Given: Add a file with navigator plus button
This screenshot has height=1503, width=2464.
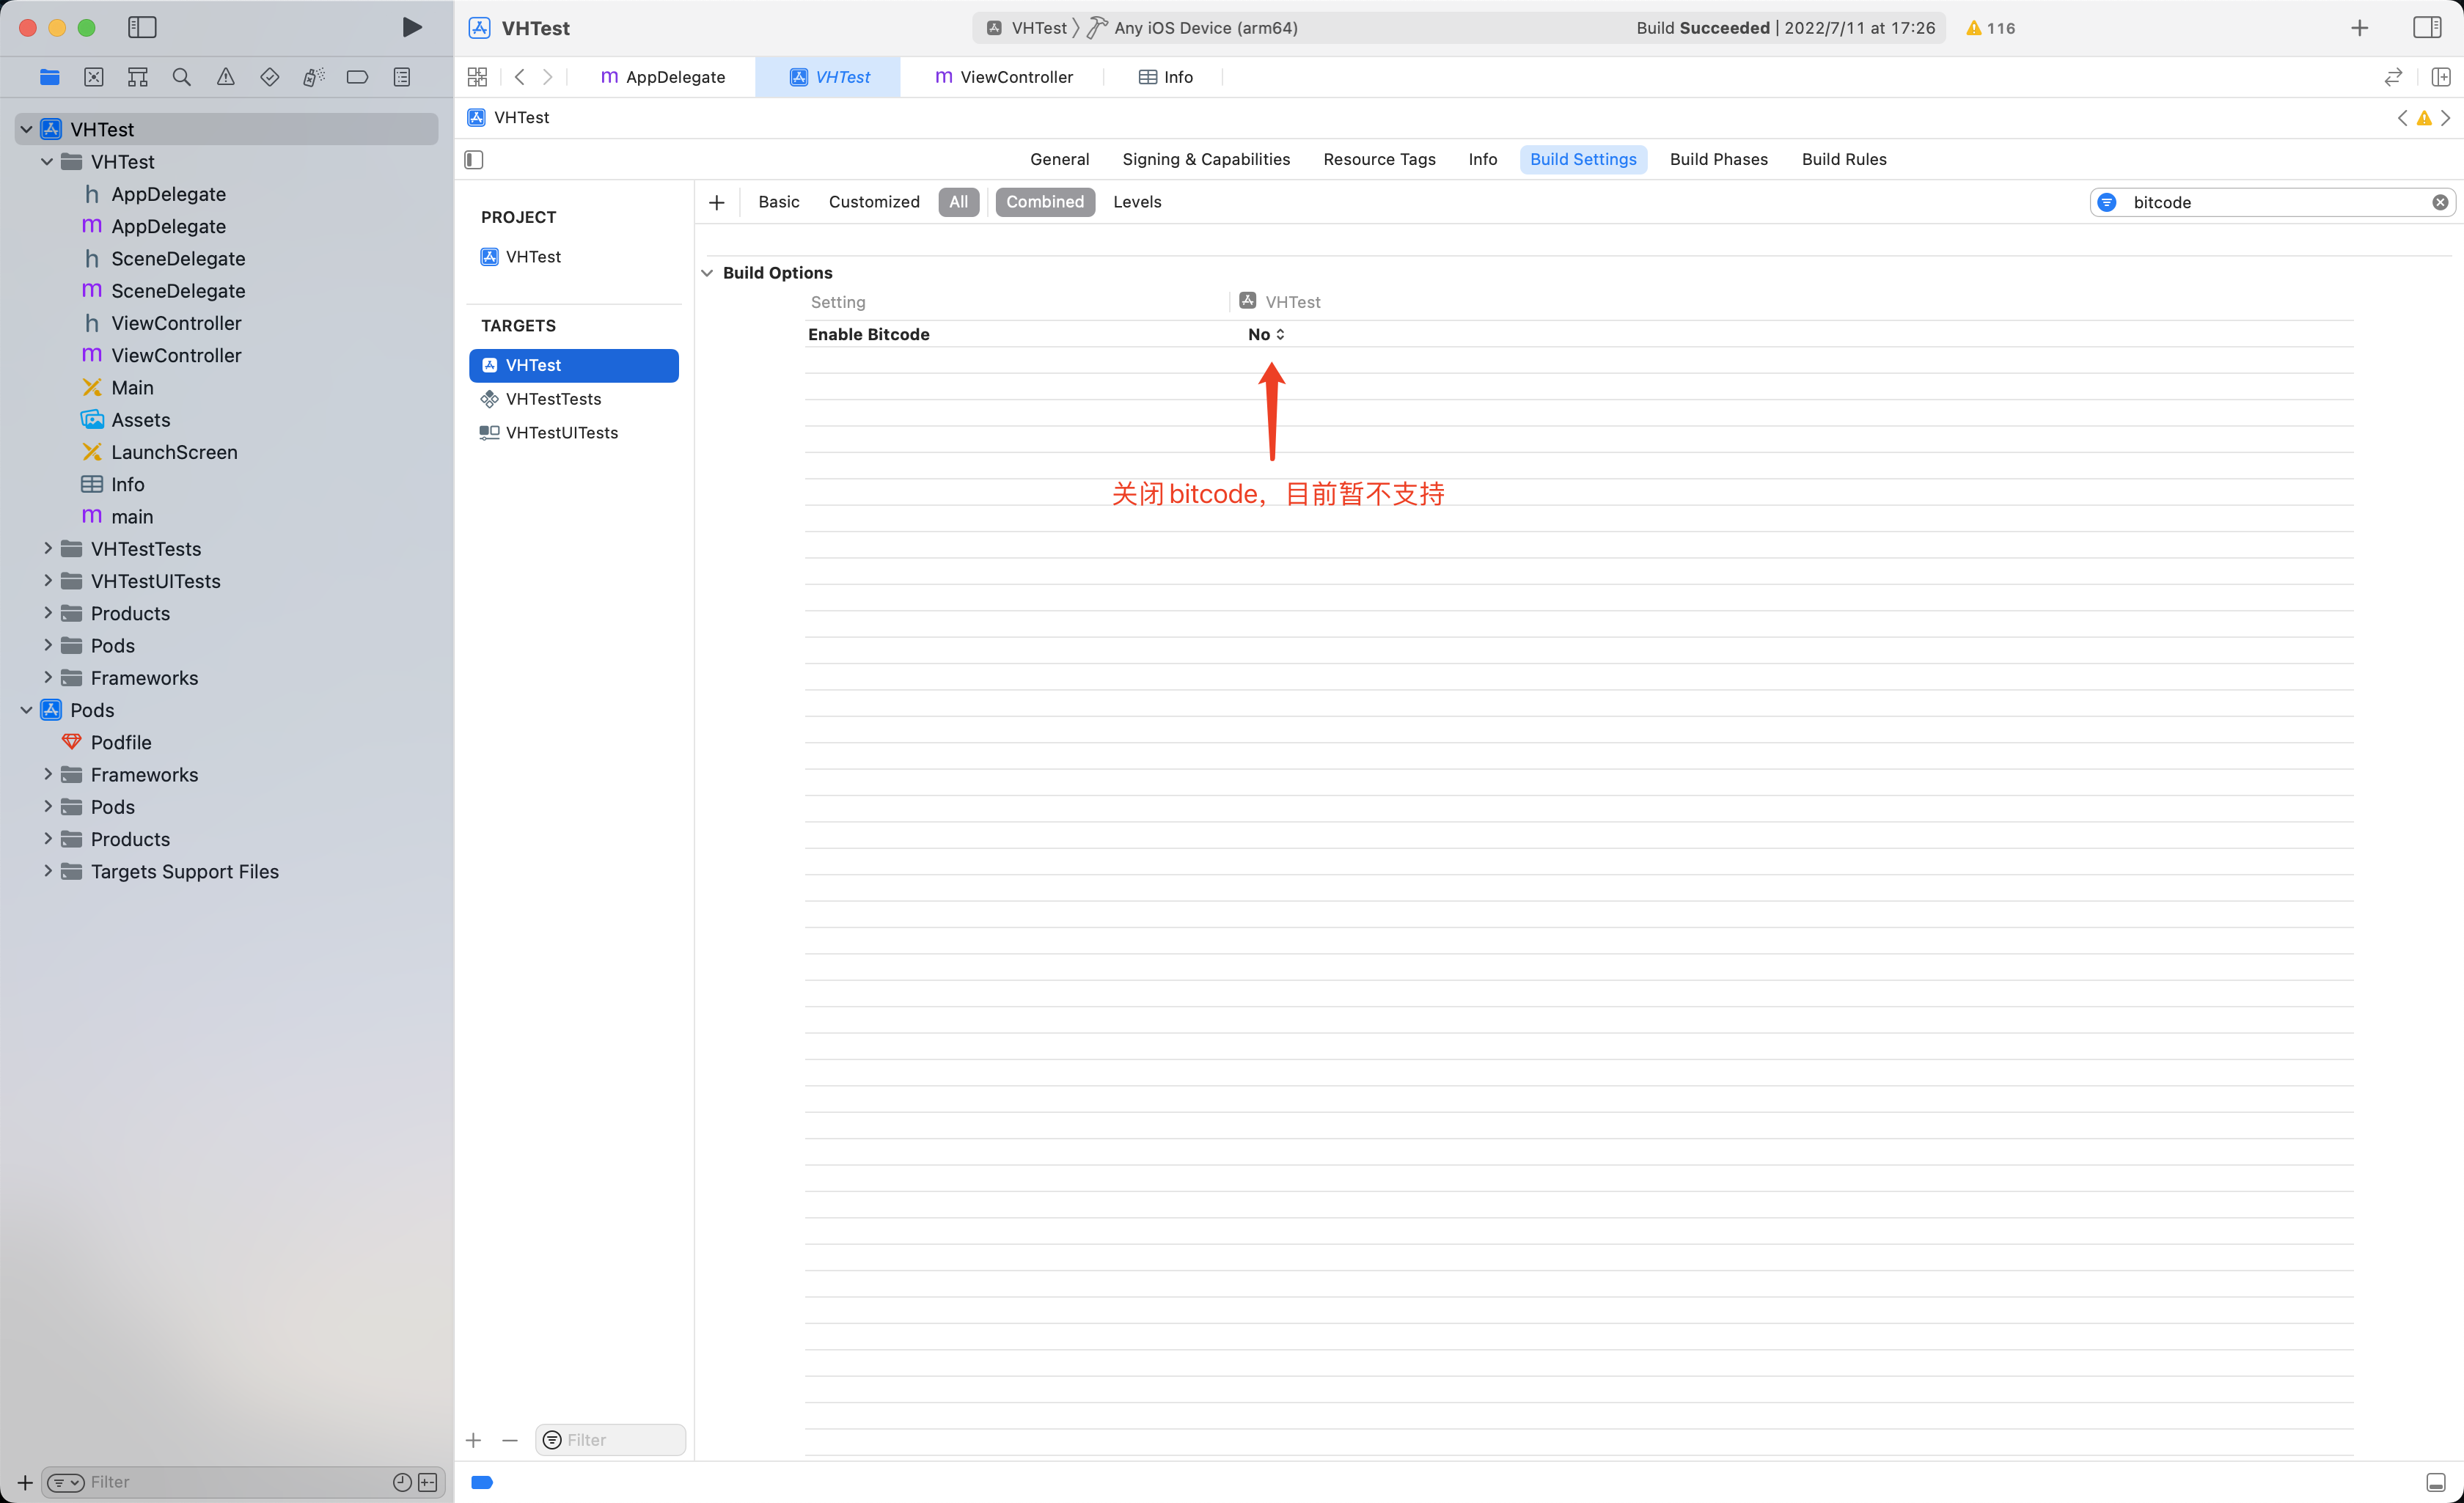Looking at the screenshot, I should point(25,1482).
